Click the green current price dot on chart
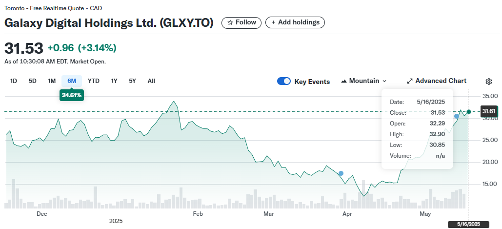Viewport: 502px width, 229px height. point(469,112)
